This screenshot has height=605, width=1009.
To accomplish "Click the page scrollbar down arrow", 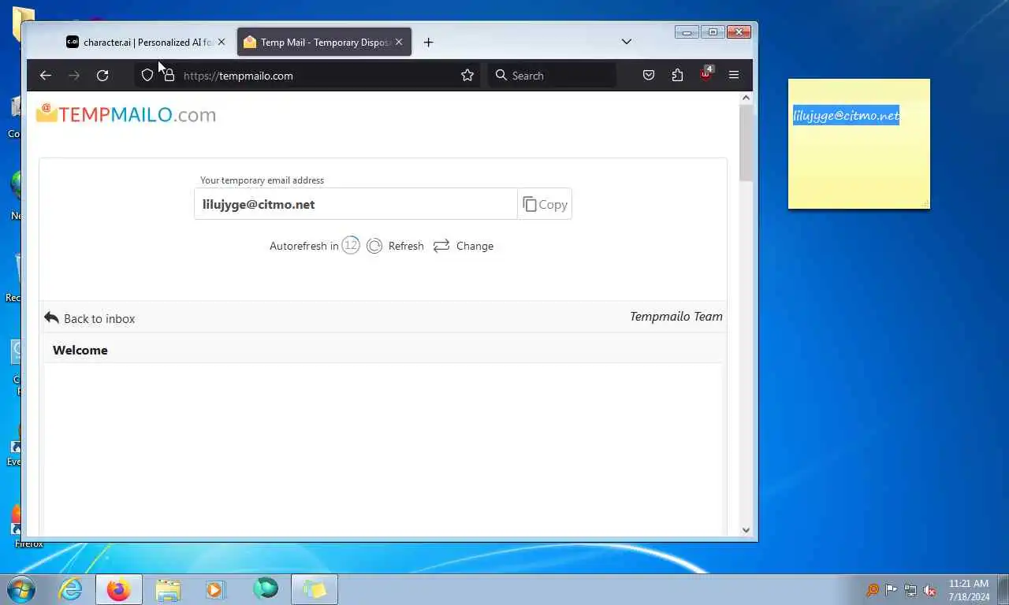I will tap(747, 530).
